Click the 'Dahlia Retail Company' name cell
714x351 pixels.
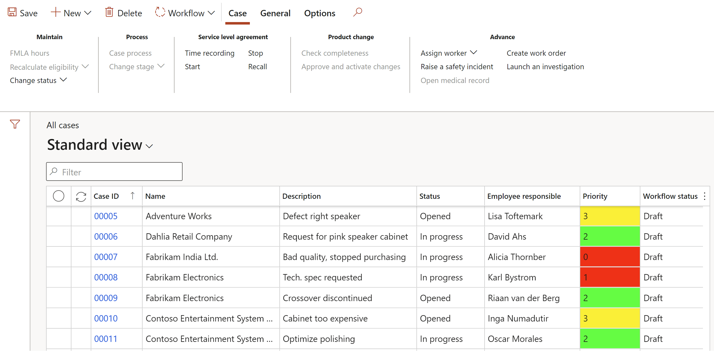[211, 237]
